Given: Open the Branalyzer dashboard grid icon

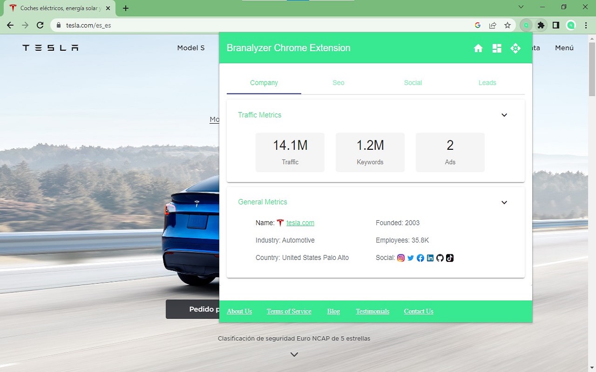Looking at the screenshot, I should click(497, 48).
